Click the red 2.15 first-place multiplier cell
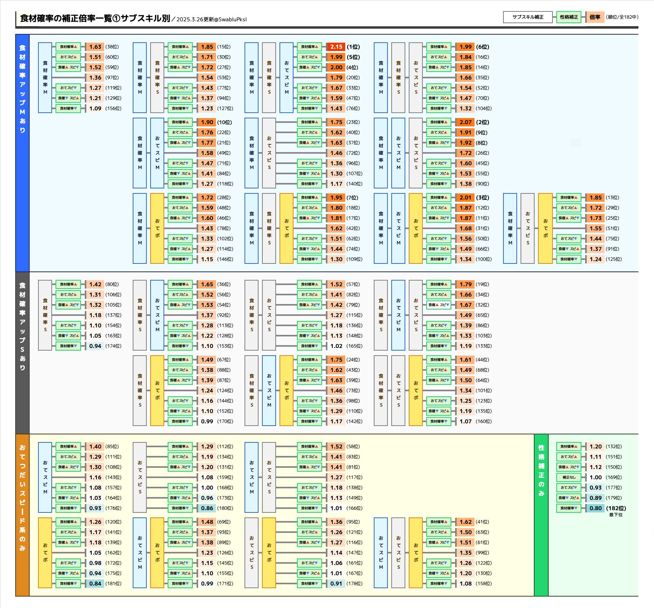 click(336, 47)
